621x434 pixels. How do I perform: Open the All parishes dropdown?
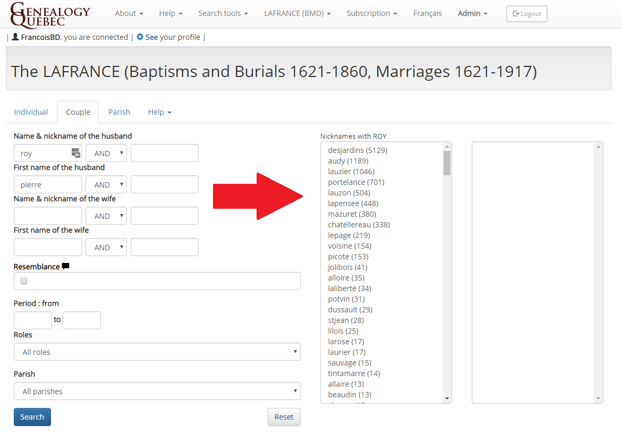(157, 391)
